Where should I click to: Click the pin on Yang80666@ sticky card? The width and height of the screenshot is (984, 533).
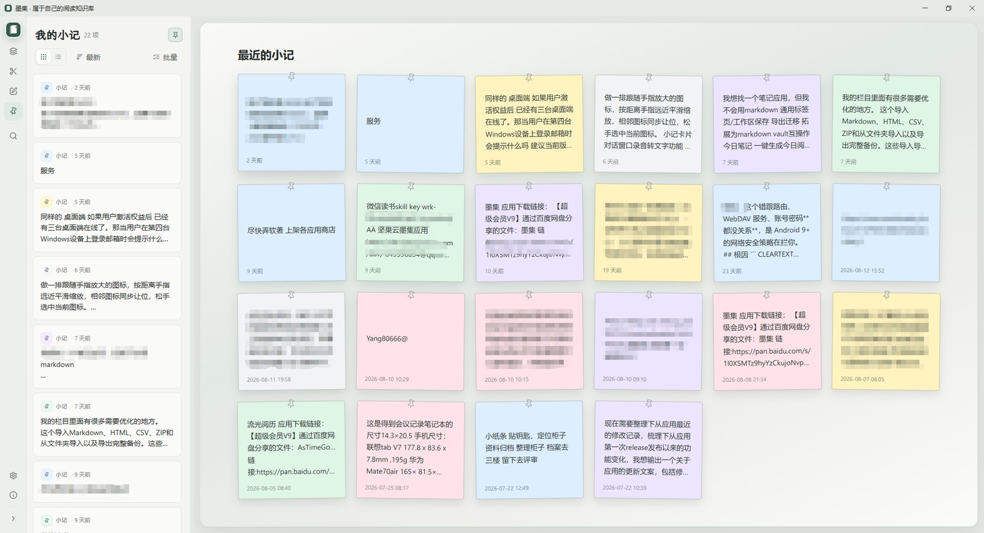click(411, 294)
